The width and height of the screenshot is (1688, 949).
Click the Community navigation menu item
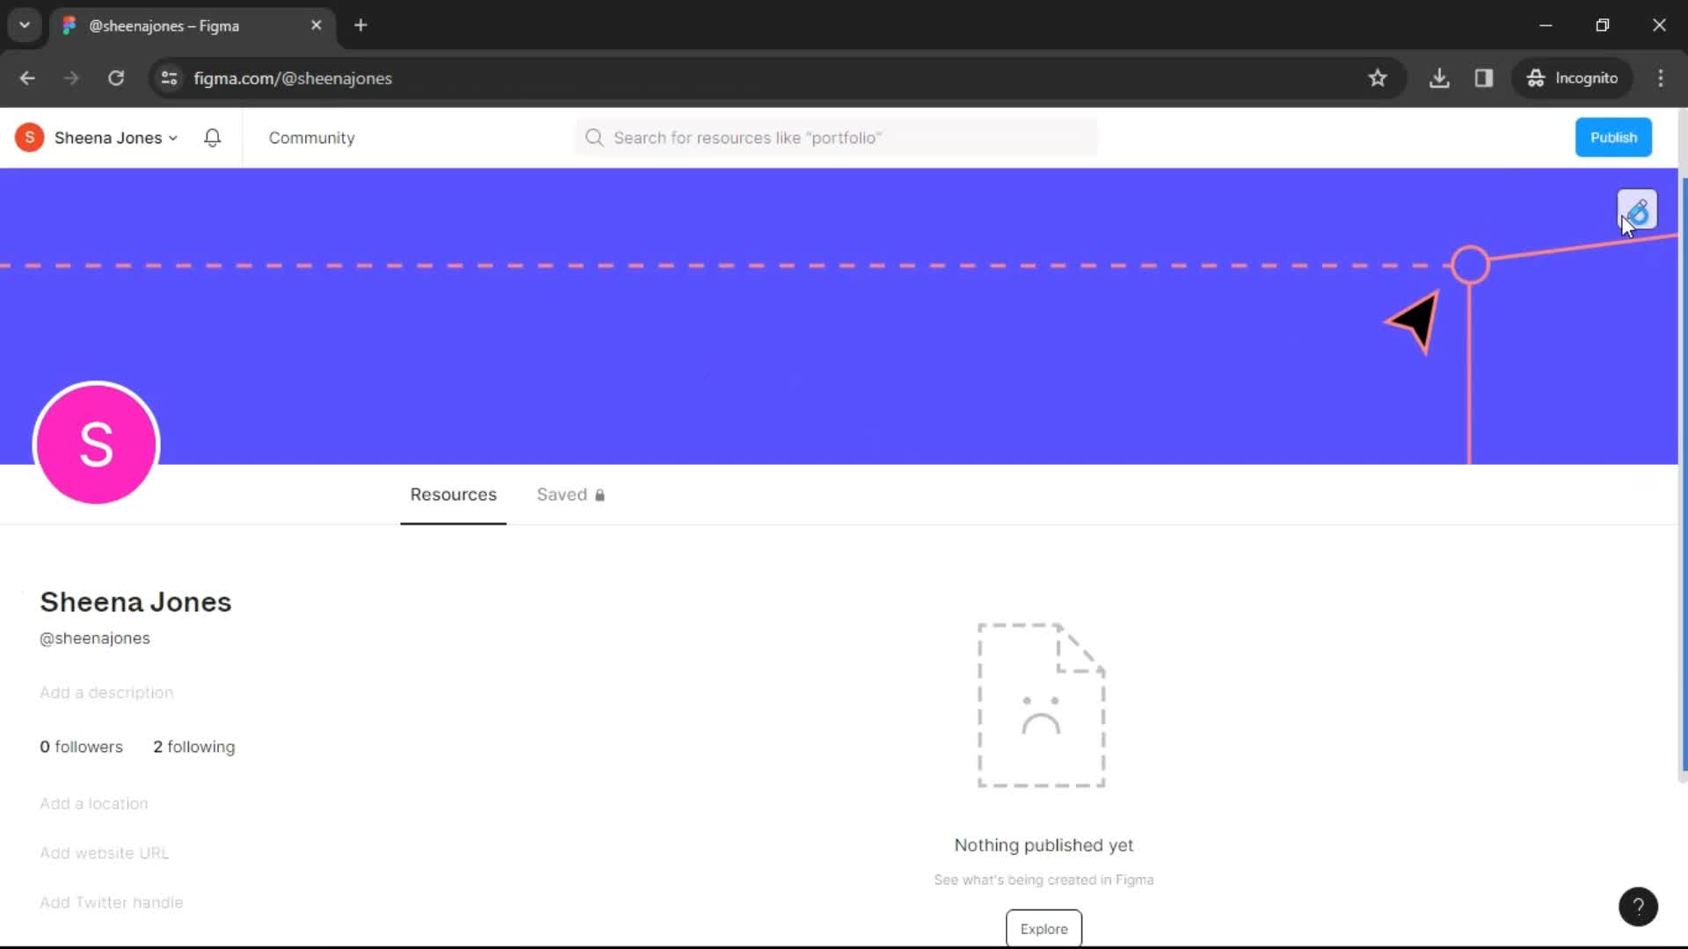[x=312, y=137]
